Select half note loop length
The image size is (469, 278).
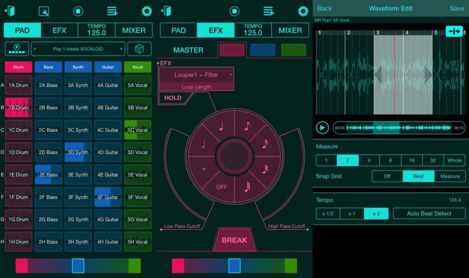tap(203, 144)
